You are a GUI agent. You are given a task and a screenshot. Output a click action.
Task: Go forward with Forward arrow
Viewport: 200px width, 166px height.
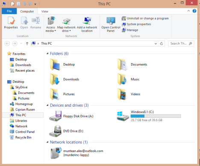pyautogui.click(x=15, y=44)
